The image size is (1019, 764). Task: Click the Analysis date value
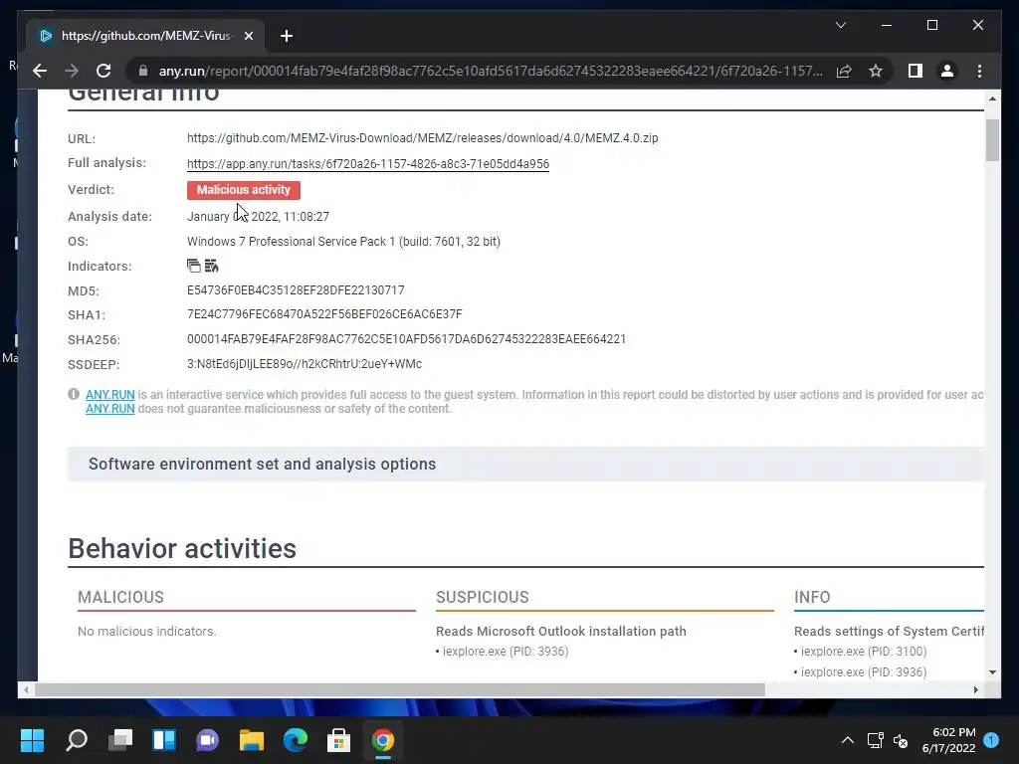point(258,216)
